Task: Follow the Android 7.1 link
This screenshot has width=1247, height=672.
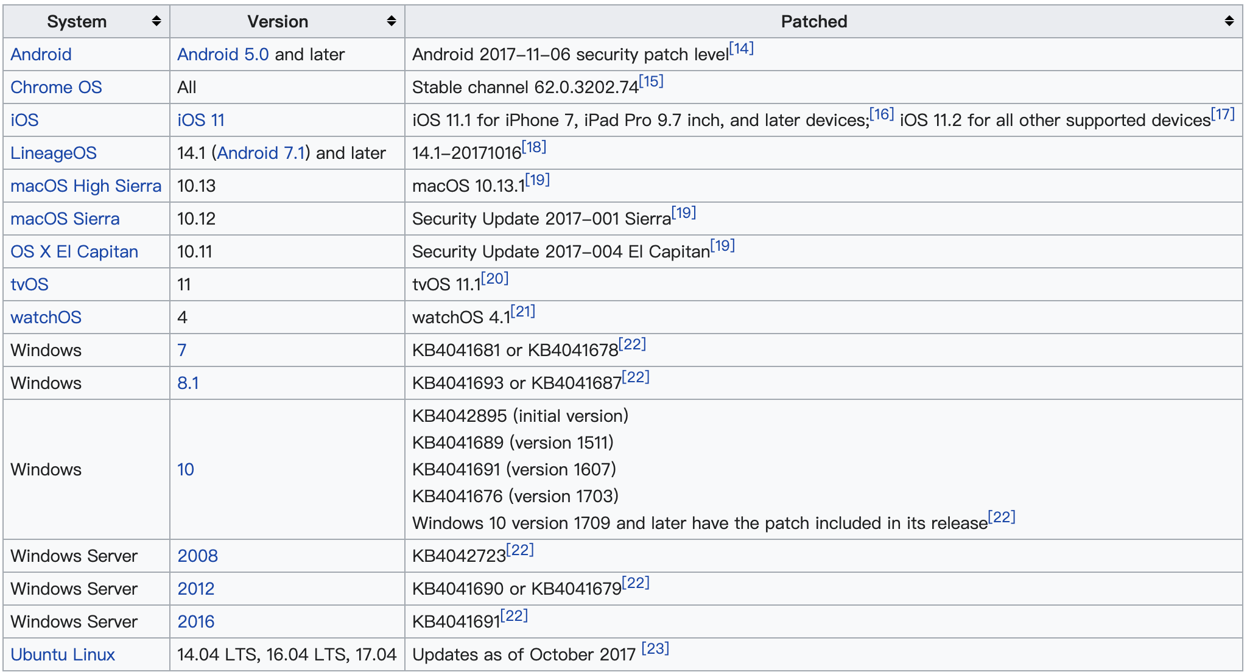Action: pyautogui.click(x=261, y=153)
